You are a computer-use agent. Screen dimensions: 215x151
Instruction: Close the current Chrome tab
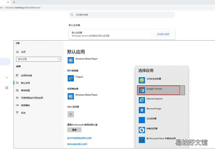8,2
